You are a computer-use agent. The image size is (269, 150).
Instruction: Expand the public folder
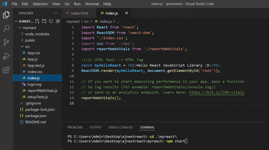point(30,40)
